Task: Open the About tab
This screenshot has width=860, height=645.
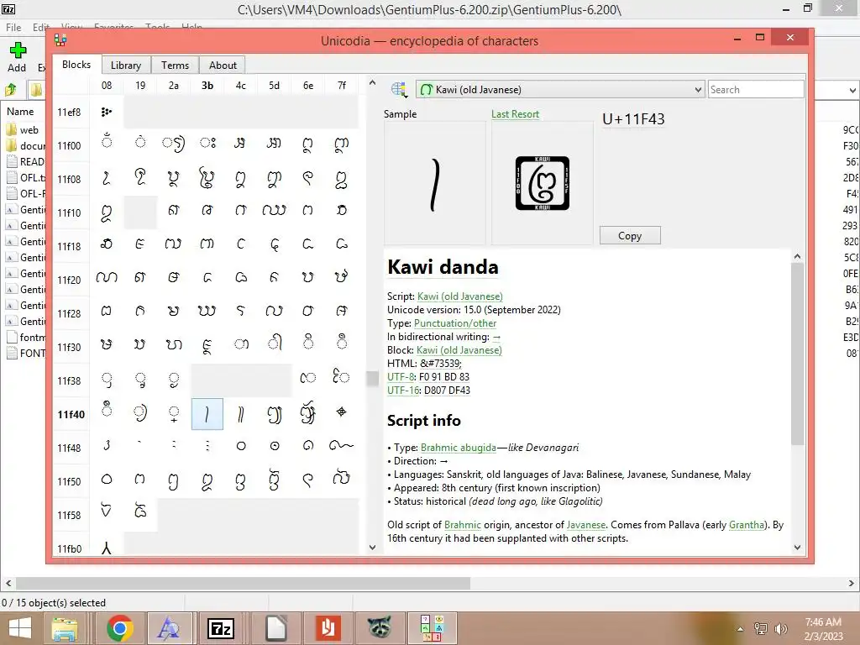Action: (222, 66)
